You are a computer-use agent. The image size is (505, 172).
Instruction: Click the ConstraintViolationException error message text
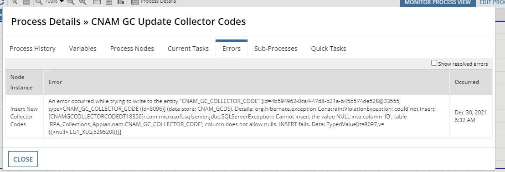coord(242,117)
